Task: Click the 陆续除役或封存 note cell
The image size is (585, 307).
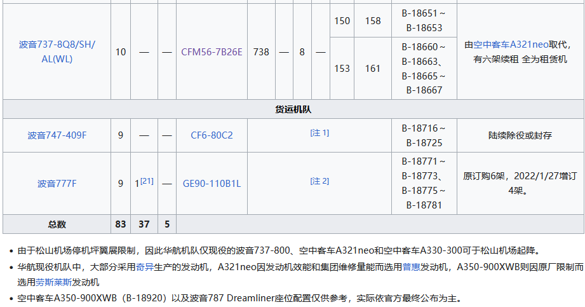Action: coord(520,135)
